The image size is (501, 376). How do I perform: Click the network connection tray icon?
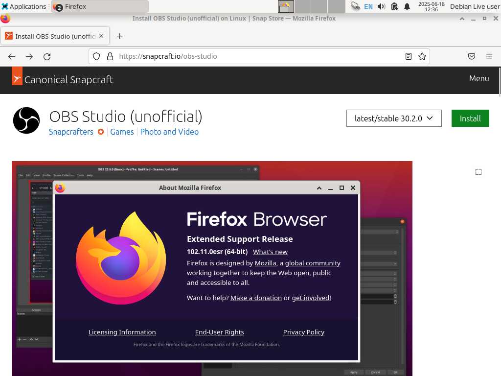(355, 6)
